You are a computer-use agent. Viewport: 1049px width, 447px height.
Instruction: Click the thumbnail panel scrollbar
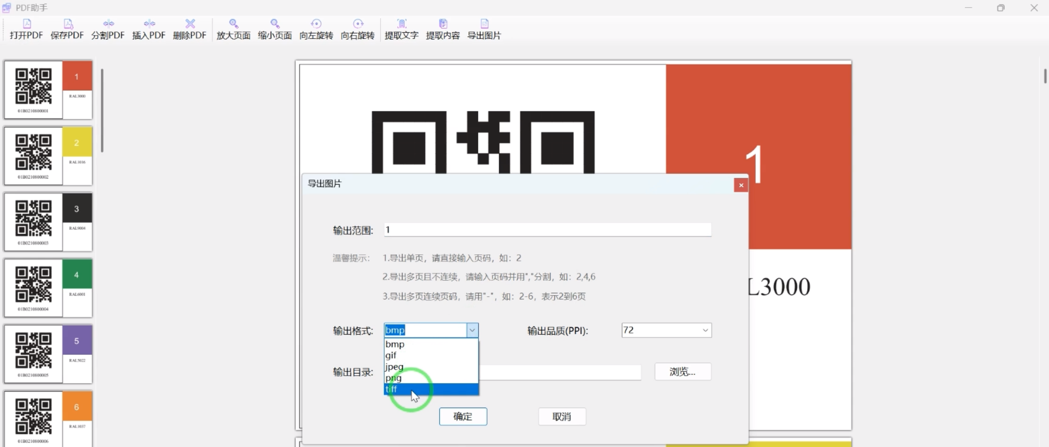click(102, 111)
